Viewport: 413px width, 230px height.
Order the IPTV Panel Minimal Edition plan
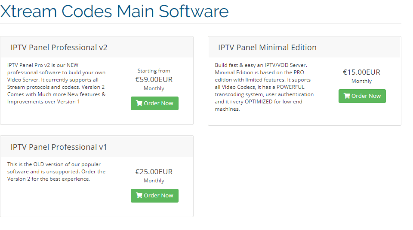click(362, 96)
